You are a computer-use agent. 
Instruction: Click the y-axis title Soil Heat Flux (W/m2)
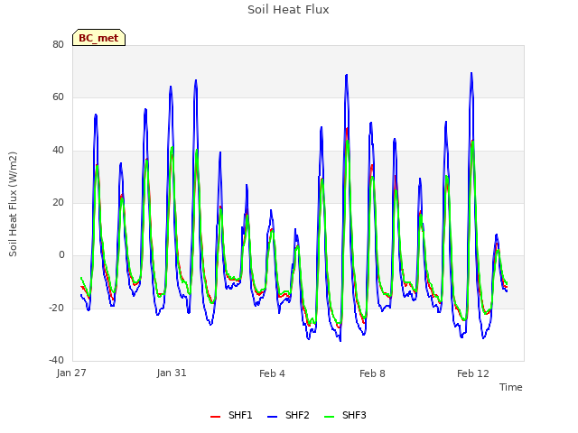13,204
